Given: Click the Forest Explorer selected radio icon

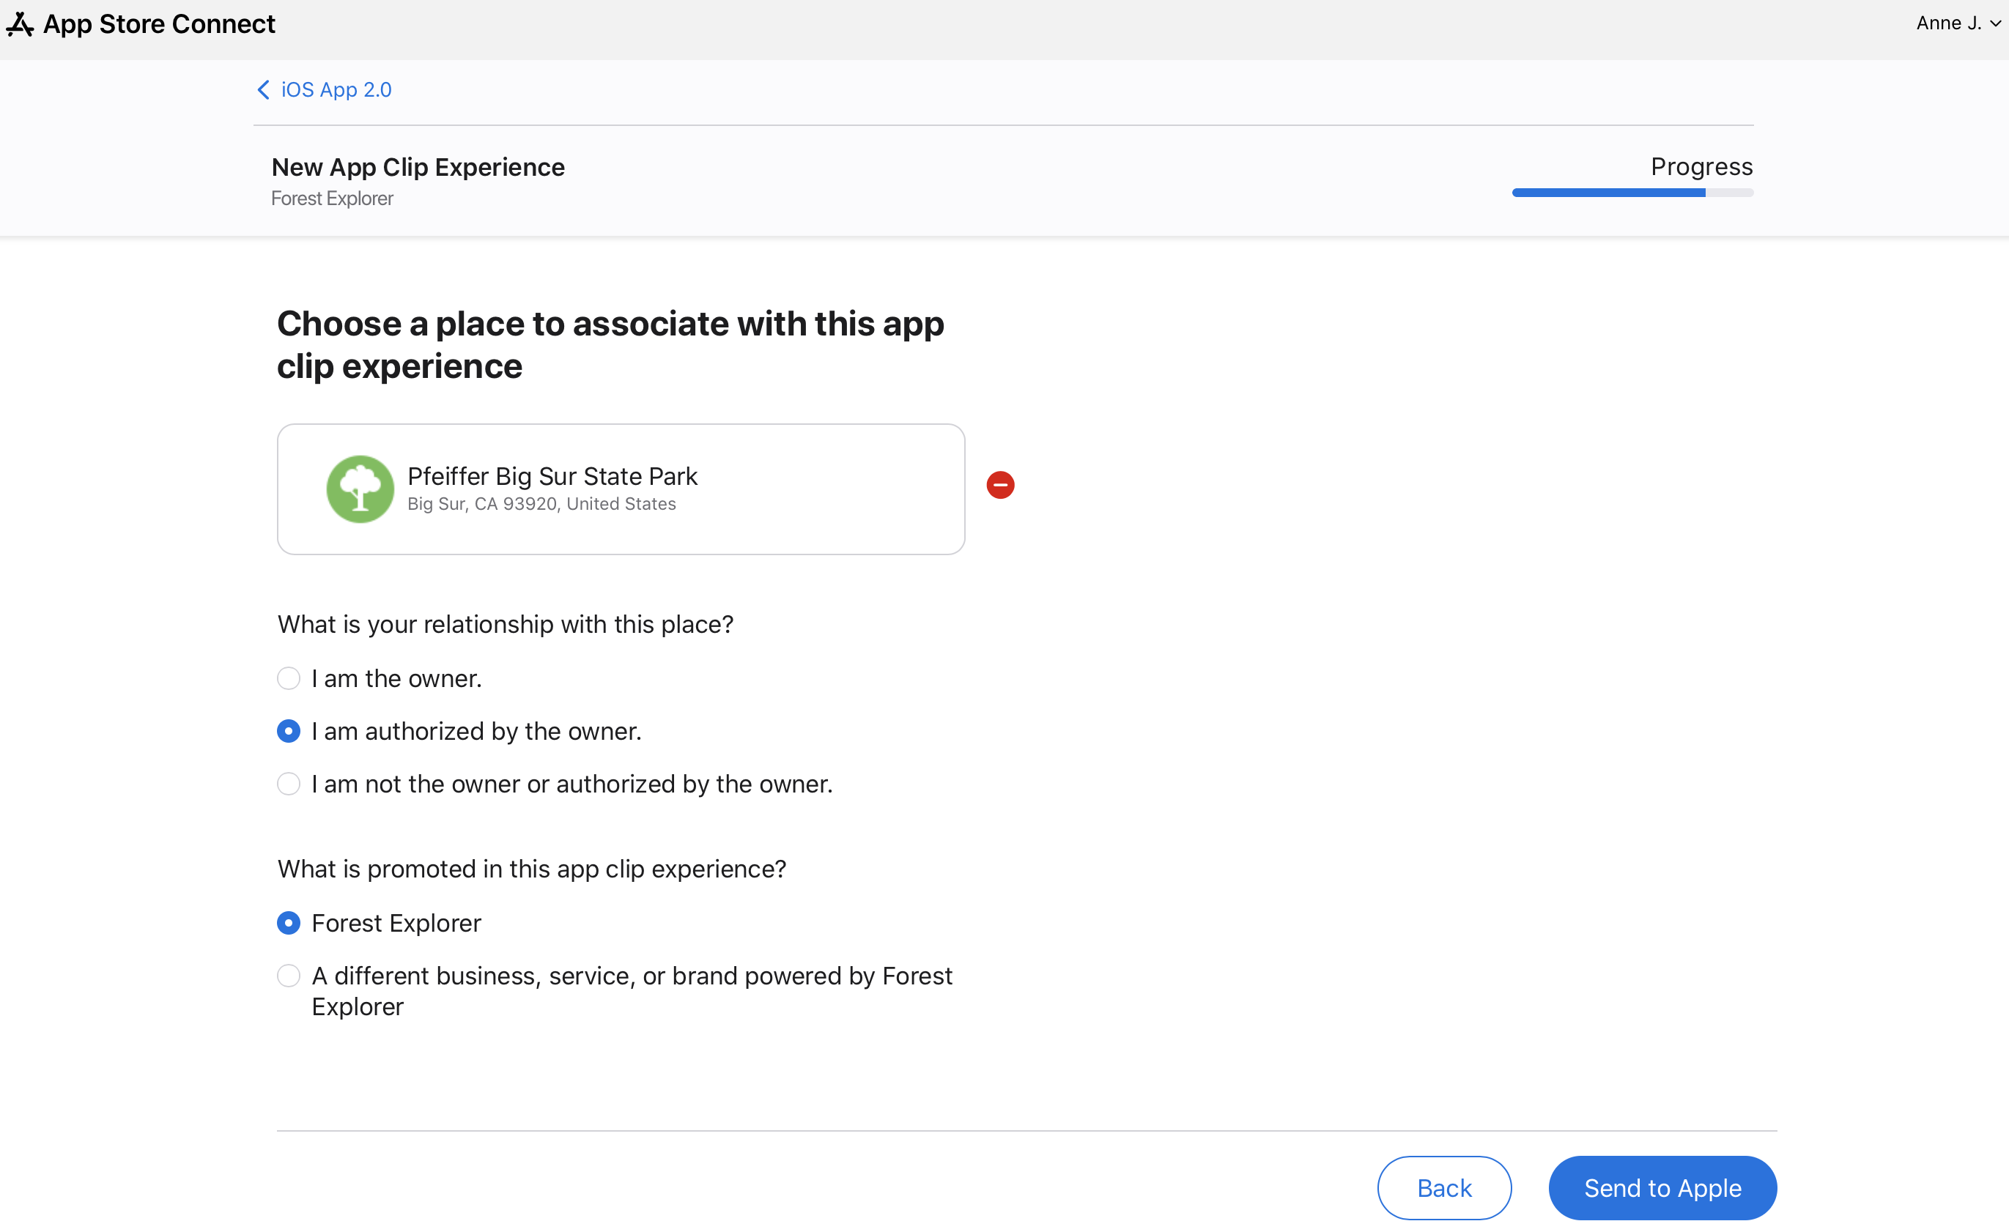Looking at the screenshot, I should (289, 922).
